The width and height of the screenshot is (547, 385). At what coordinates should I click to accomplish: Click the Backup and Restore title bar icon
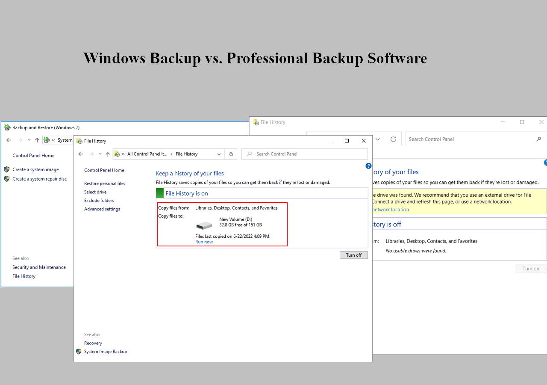point(7,127)
